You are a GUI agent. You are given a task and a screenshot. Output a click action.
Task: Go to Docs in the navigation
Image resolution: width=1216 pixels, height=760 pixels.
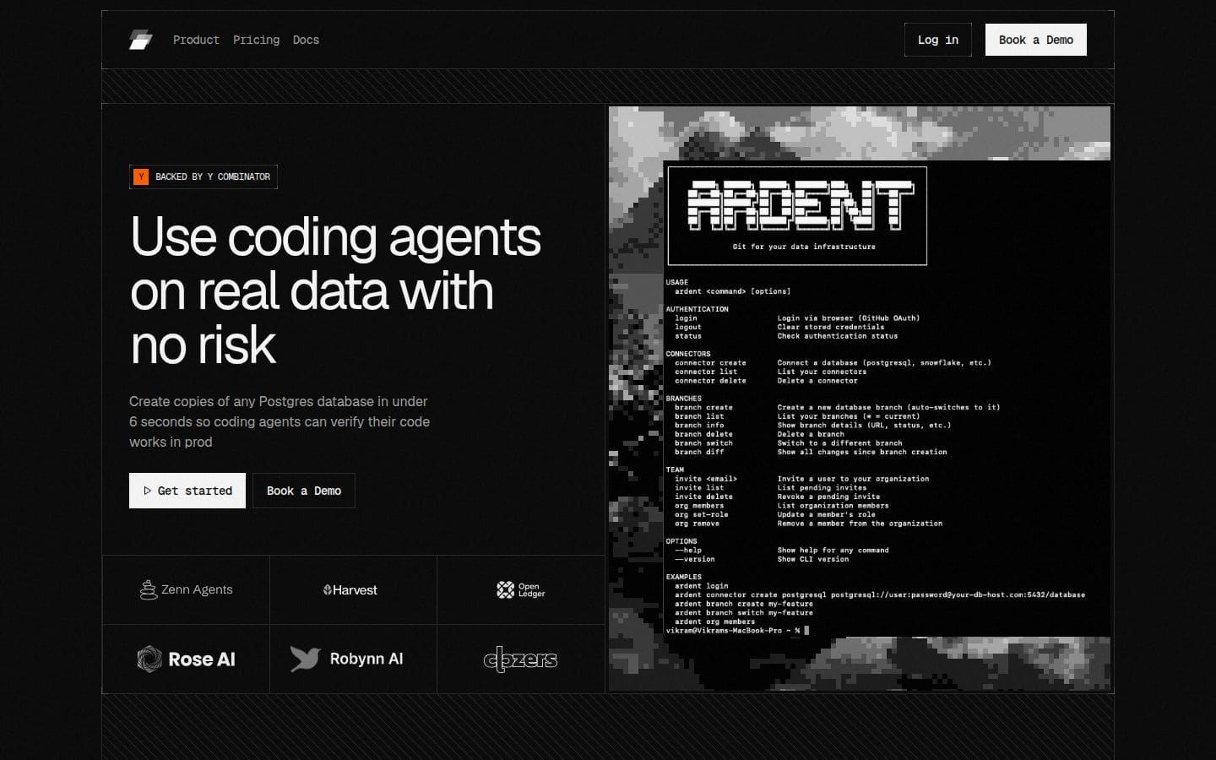(306, 40)
